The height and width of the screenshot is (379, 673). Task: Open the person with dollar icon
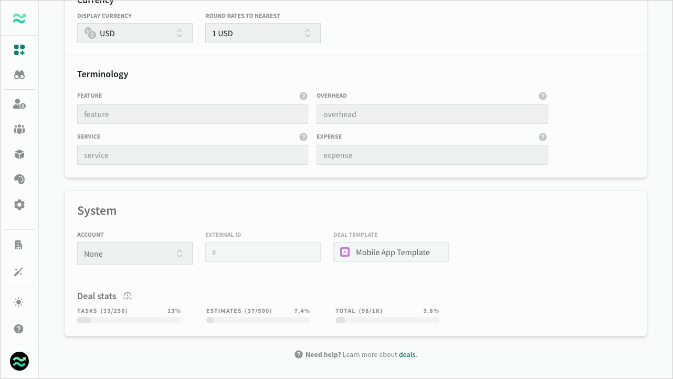tap(19, 104)
